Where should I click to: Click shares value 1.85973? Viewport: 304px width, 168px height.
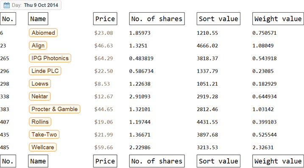(140, 33)
